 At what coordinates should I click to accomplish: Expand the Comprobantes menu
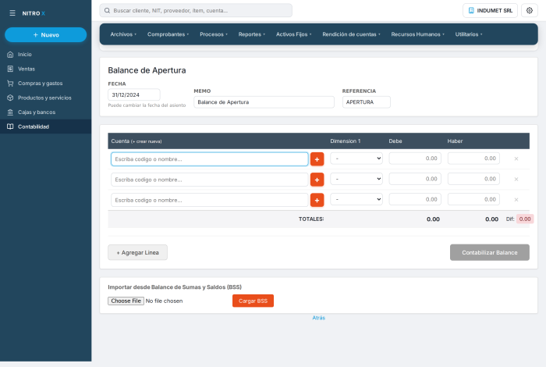pyautogui.click(x=168, y=34)
